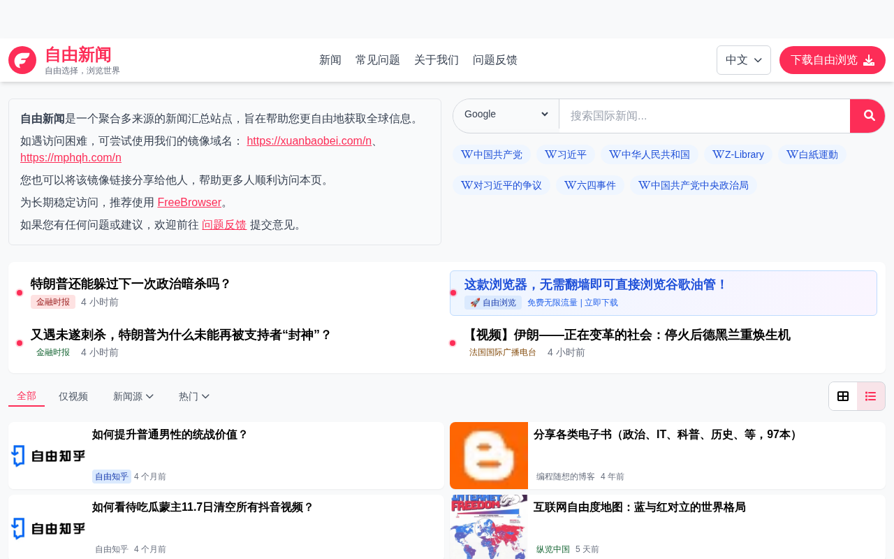The width and height of the screenshot is (894, 559).
Task: Show 仅视频 video-only filter
Action: click(x=73, y=396)
